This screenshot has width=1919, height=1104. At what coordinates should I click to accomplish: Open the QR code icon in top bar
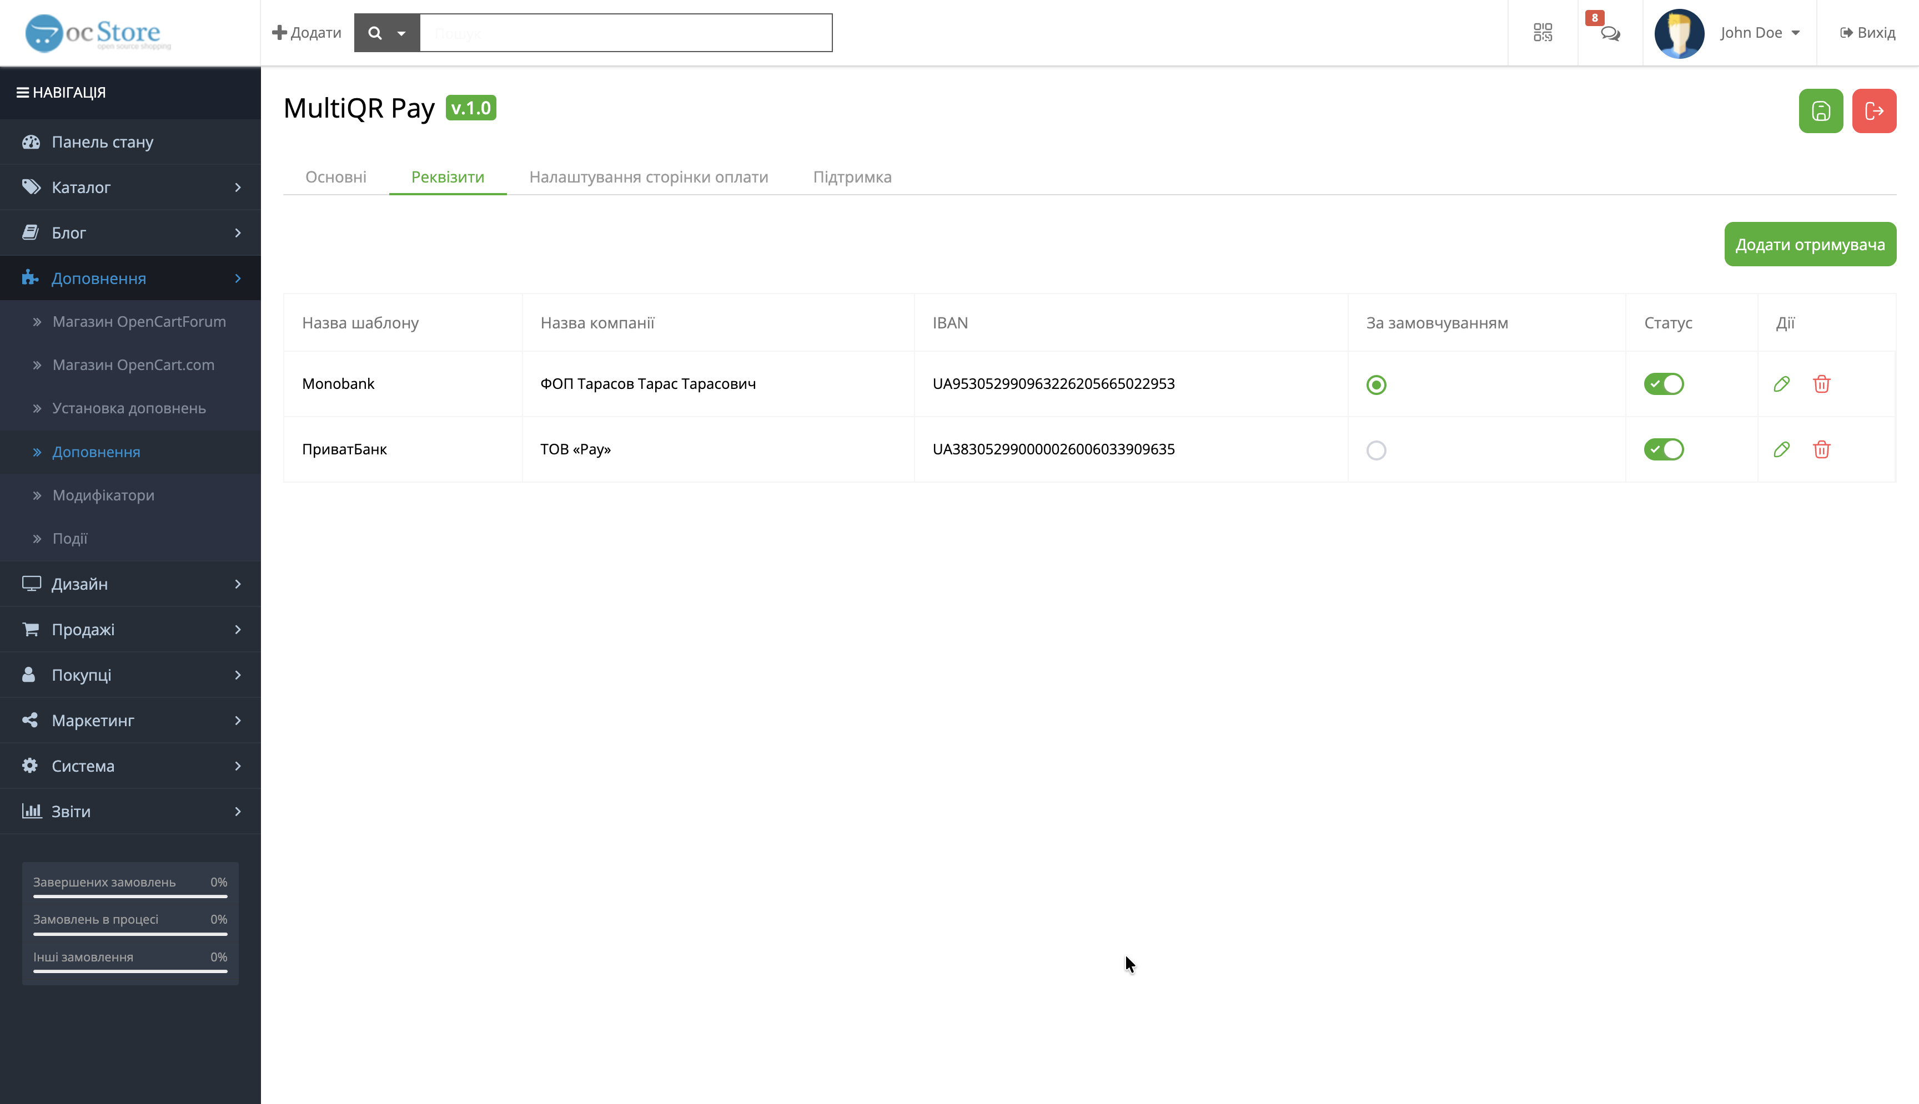[1543, 33]
